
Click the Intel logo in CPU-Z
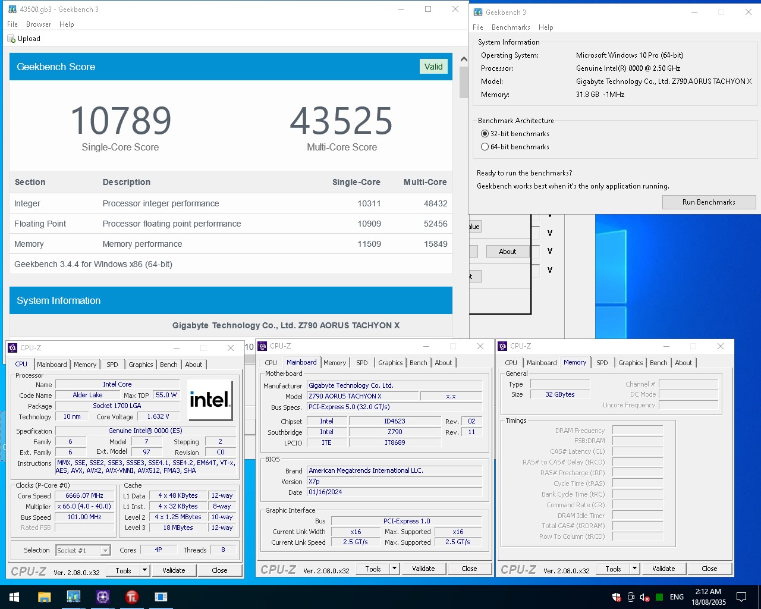click(x=210, y=400)
